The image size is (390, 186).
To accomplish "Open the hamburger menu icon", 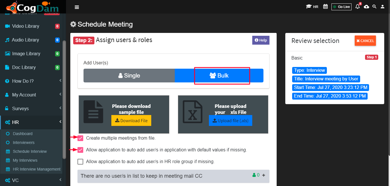I will tap(77, 7).
